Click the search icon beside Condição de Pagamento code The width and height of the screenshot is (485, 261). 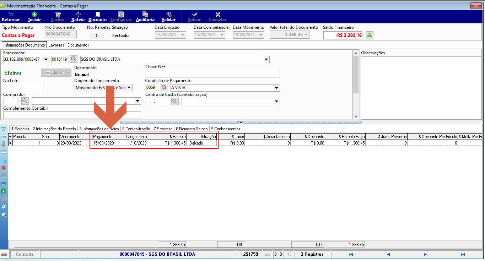pyautogui.click(x=164, y=88)
